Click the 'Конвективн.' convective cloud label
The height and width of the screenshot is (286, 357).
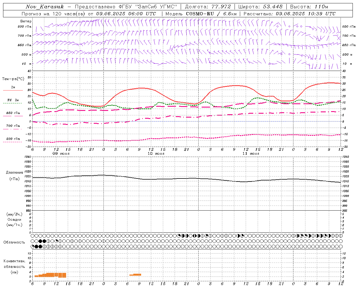(14, 261)
